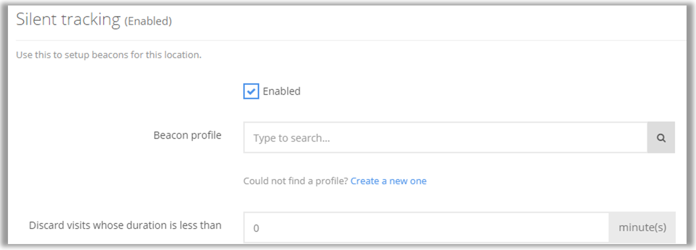Screen dimensions: 696x250
Task: Click the Could not find a profile text
Action: [x=296, y=181]
